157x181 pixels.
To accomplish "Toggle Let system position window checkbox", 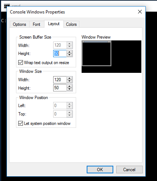I will tap(20, 123).
